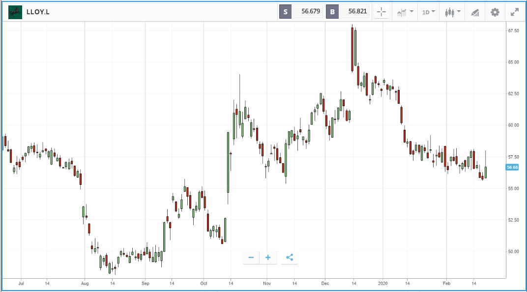Click the 57.50 price axis label
This screenshot has height=292, width=527.
click(513, 157)
